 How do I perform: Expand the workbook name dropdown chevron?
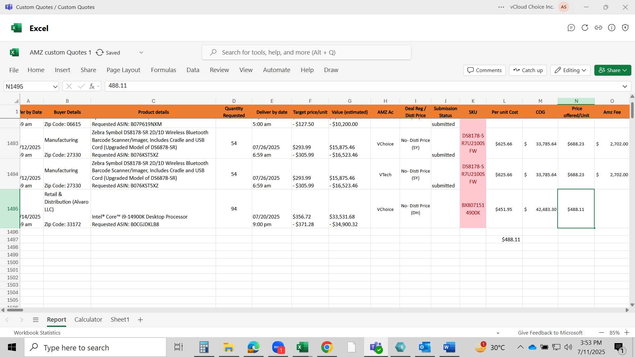pyautogui.click(x=141, y=53)
